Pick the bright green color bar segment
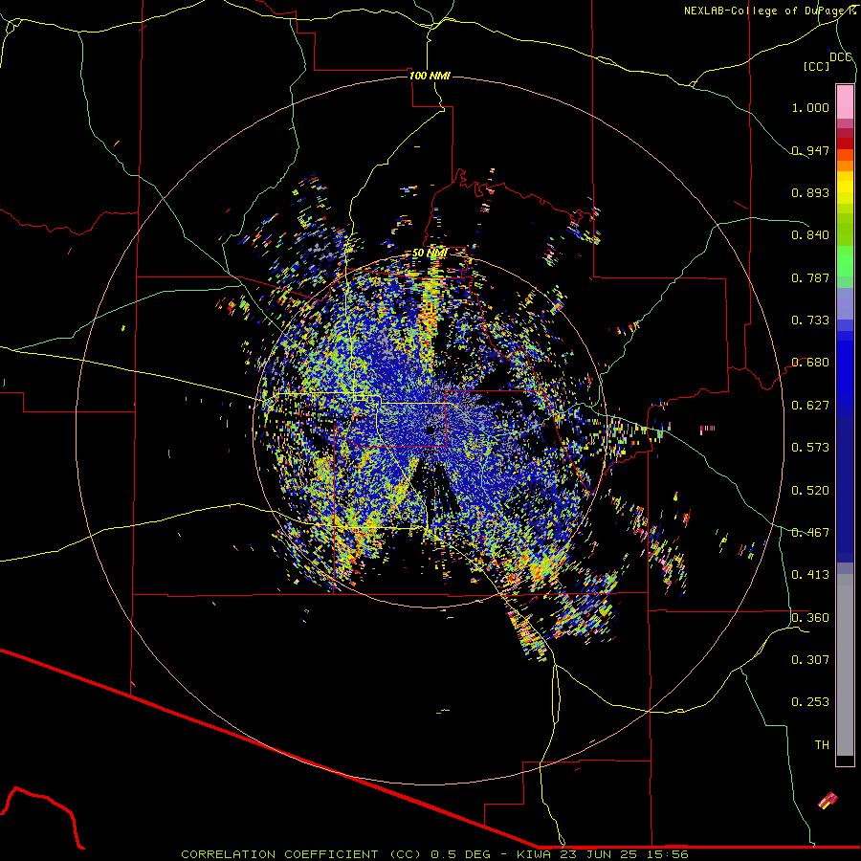The width and height of the screenshot is (861, 861). tap(845, 261)
